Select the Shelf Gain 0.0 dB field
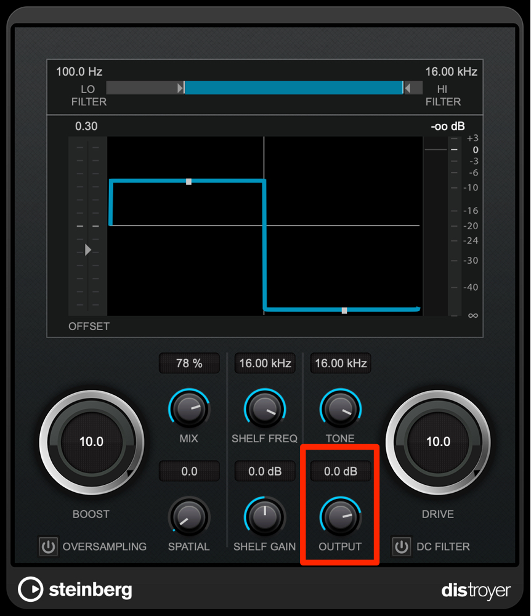This screenshot has height=616, width=531. point(265,471)
